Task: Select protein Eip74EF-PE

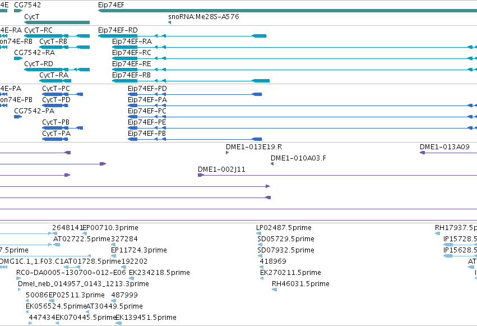Action: click(x=302, y=128)
